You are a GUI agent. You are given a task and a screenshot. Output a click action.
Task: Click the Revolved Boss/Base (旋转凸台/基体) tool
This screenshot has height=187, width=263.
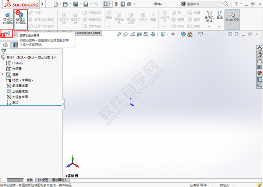coord(21,19)
